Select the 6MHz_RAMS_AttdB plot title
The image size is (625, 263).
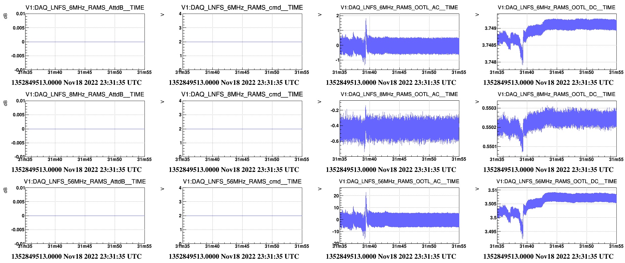85,7
